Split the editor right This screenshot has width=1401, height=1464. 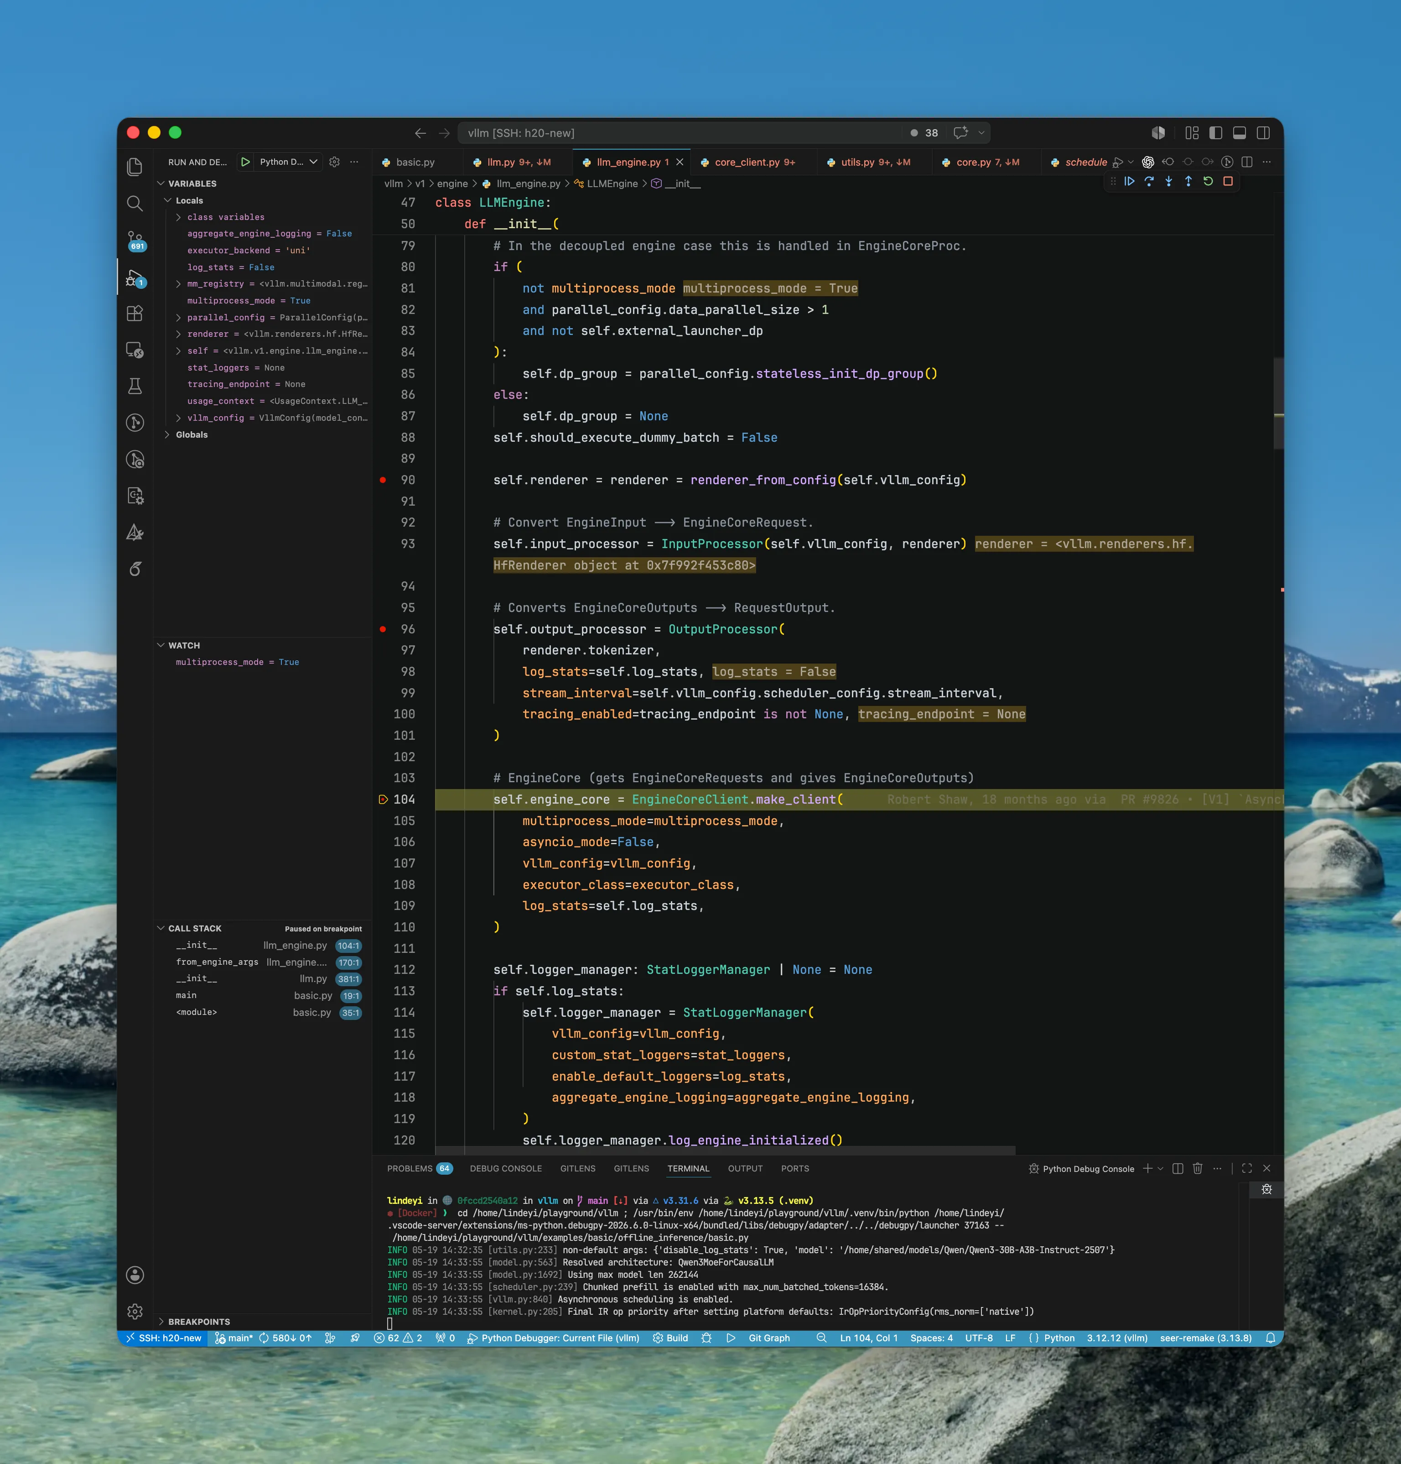tap(1246, 162)
